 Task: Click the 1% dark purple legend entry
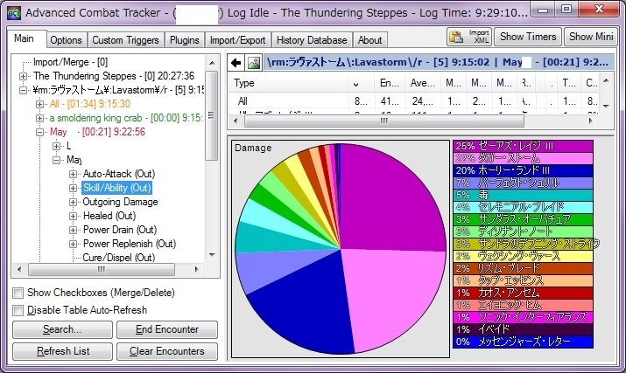click(523, 329)
